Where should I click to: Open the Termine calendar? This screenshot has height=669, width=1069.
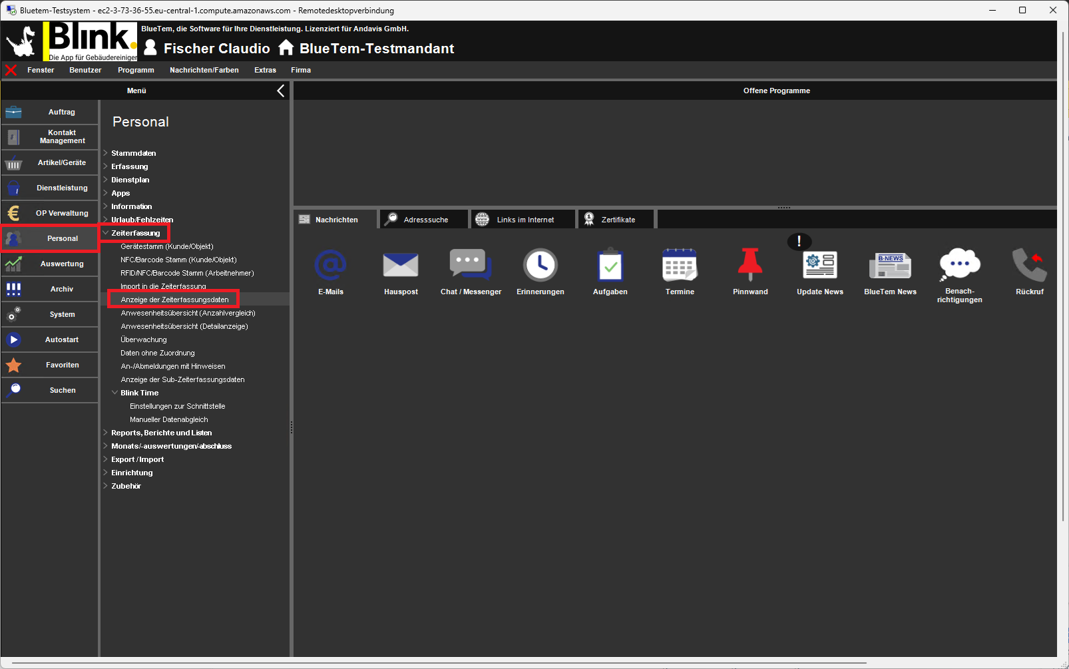click(x=680, y=266)
